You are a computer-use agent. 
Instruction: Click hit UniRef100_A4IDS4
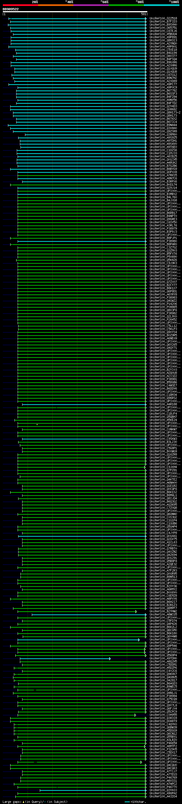tap(163, 797)
